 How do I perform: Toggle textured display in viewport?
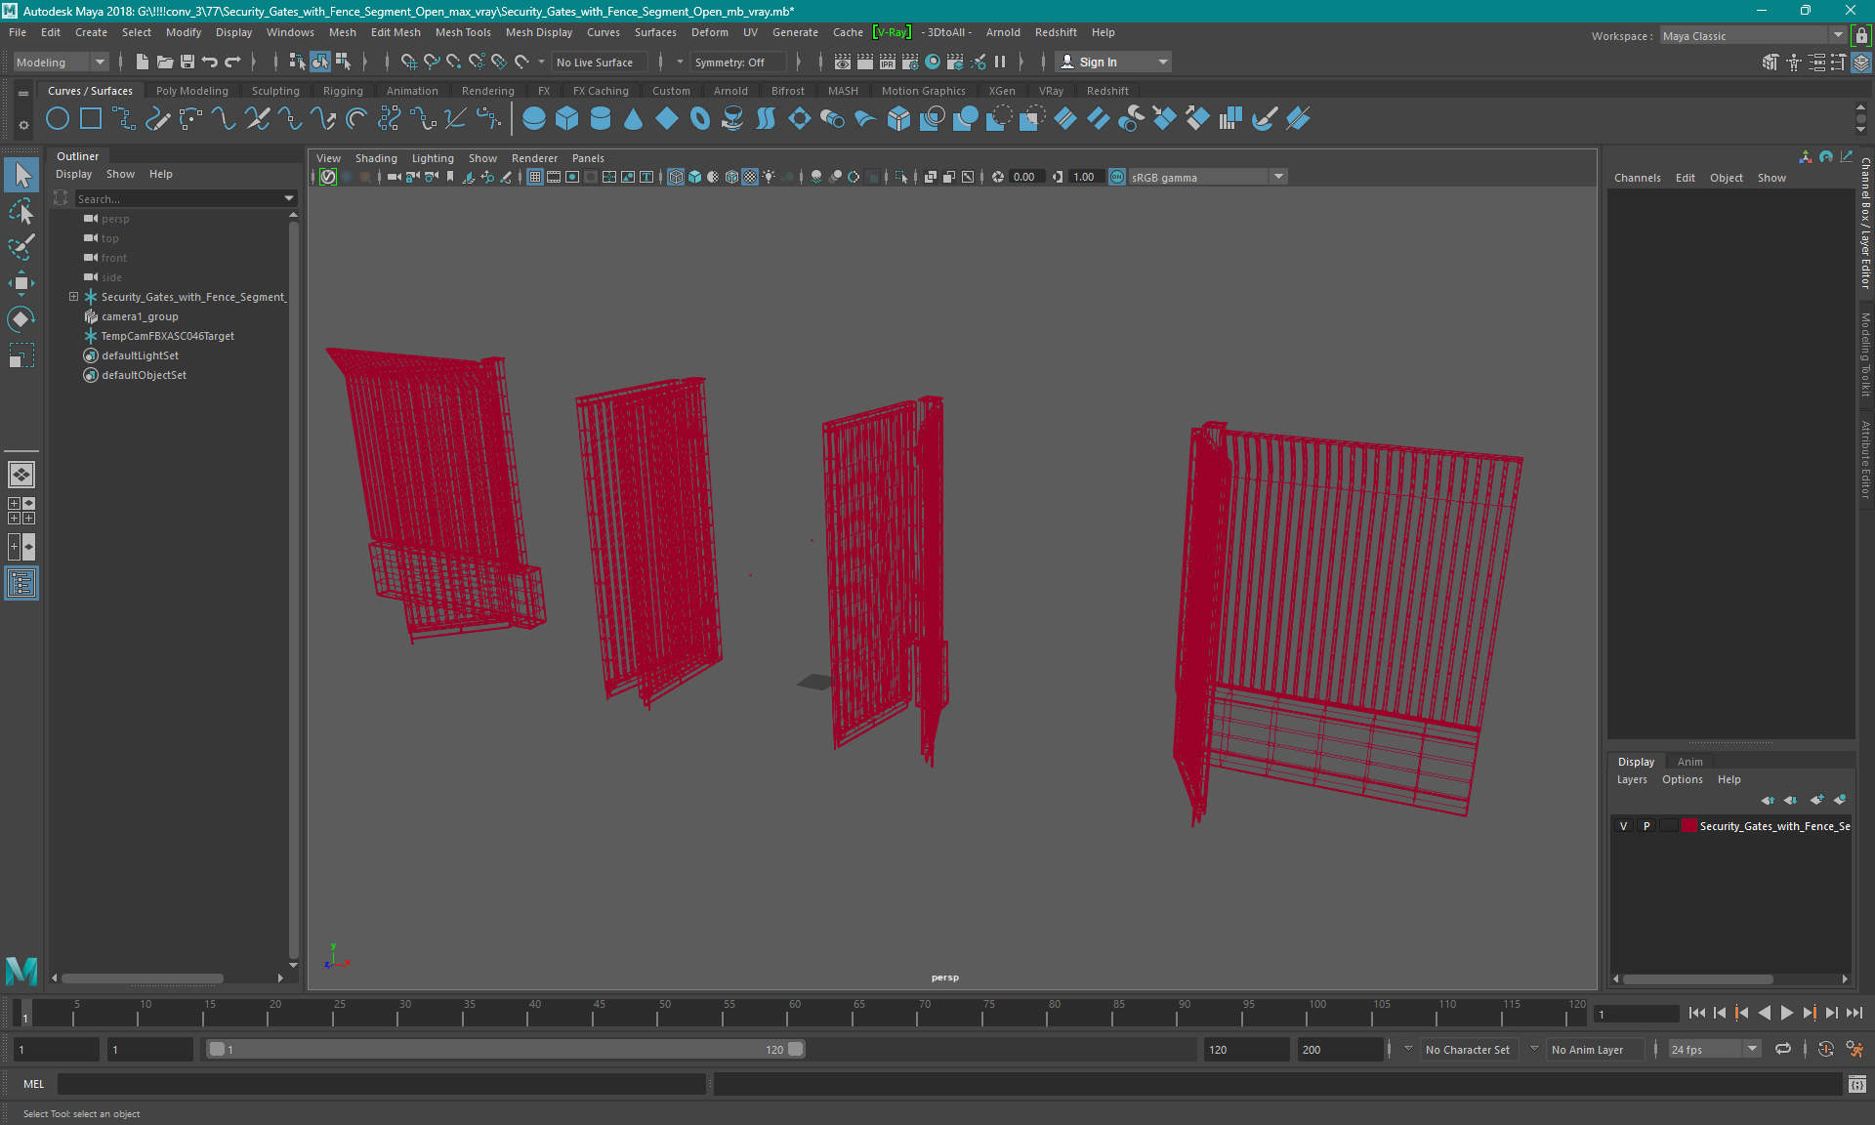coord(750,177)
